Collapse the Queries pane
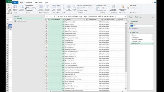This screenshot has width=164, height=92. (43, 16)
